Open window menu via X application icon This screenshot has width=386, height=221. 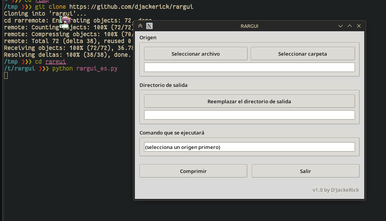[x=149, y=26]
